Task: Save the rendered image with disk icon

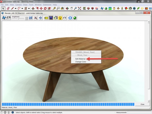Action: click(30, 18)
